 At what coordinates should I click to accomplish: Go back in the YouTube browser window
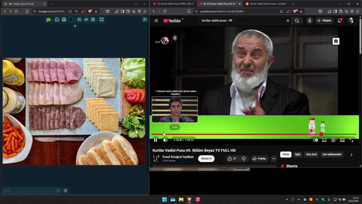point(154,11)
